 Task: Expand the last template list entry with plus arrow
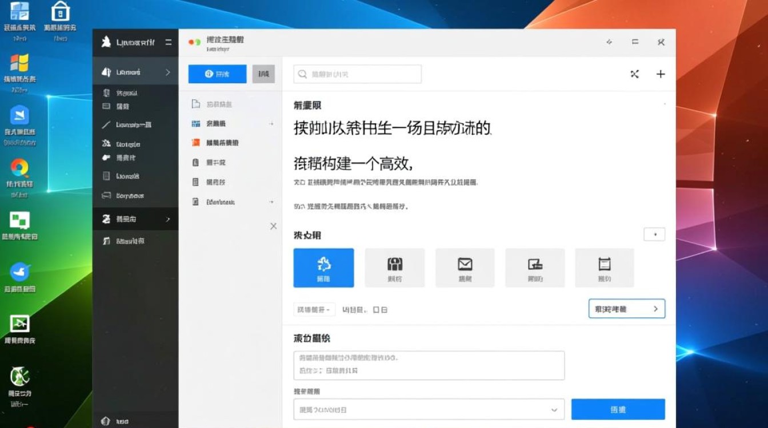[x=273, y=201]
